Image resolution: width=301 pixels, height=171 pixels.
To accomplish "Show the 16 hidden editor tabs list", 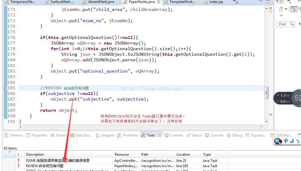I will click(236, 2).
